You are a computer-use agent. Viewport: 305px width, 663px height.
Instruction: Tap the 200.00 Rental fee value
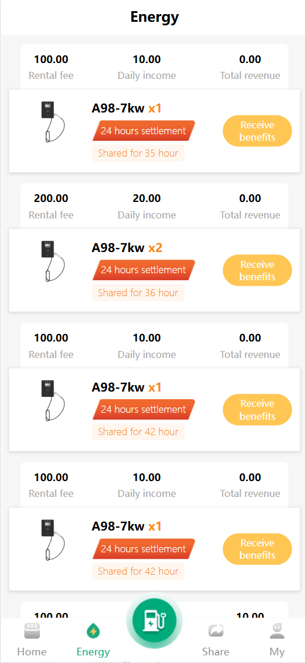click(x=51, y=198)
